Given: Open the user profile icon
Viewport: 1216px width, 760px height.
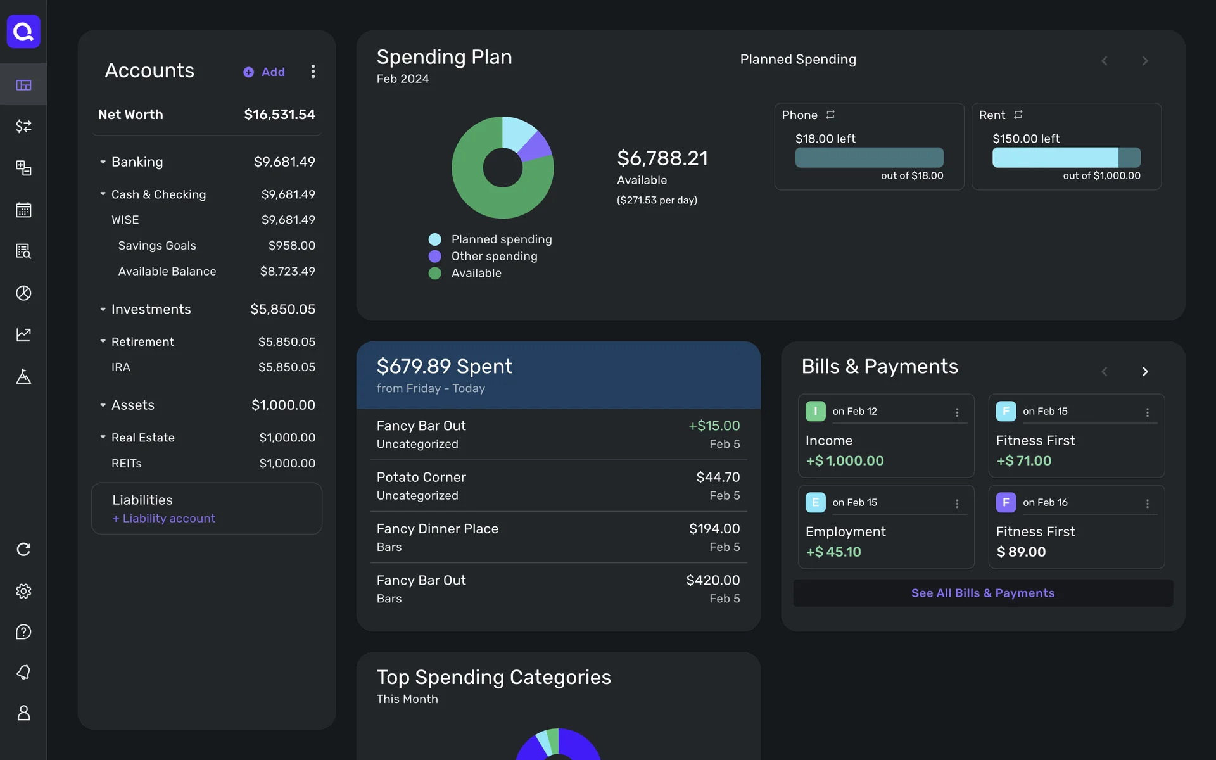Looking at the screenshot, I should pos(23,713).
